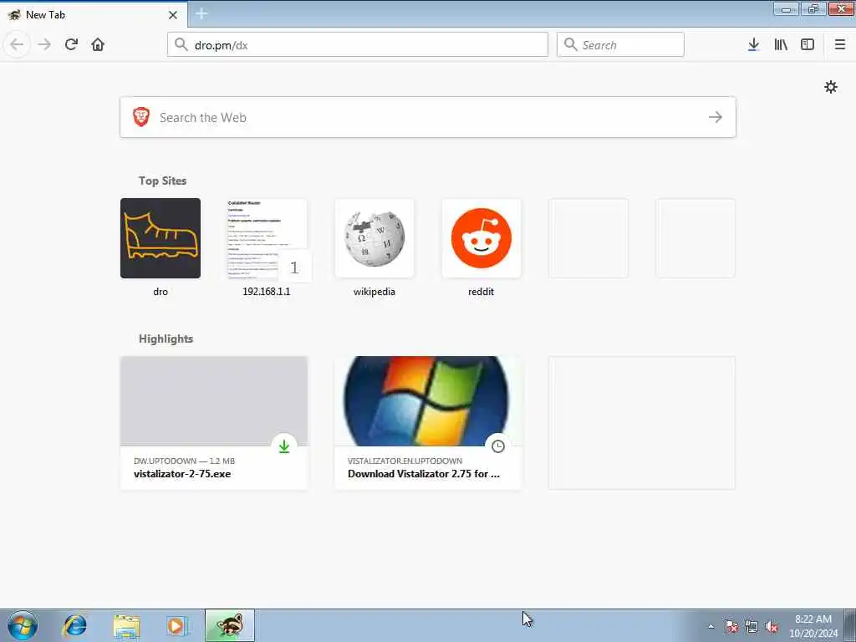Viewport: 856px width, 642px height.
Task: Open the Windows Start menu orb
Action: click(x=23, y=625)
